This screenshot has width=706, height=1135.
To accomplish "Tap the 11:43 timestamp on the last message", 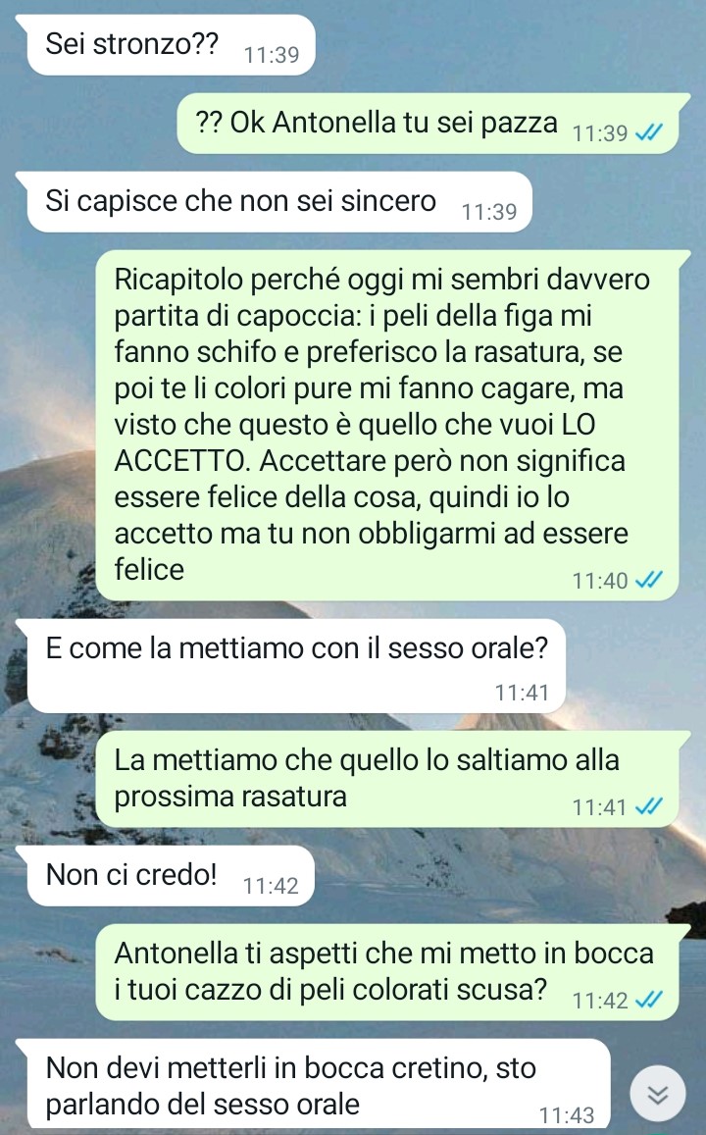I will pos(567,1114).
